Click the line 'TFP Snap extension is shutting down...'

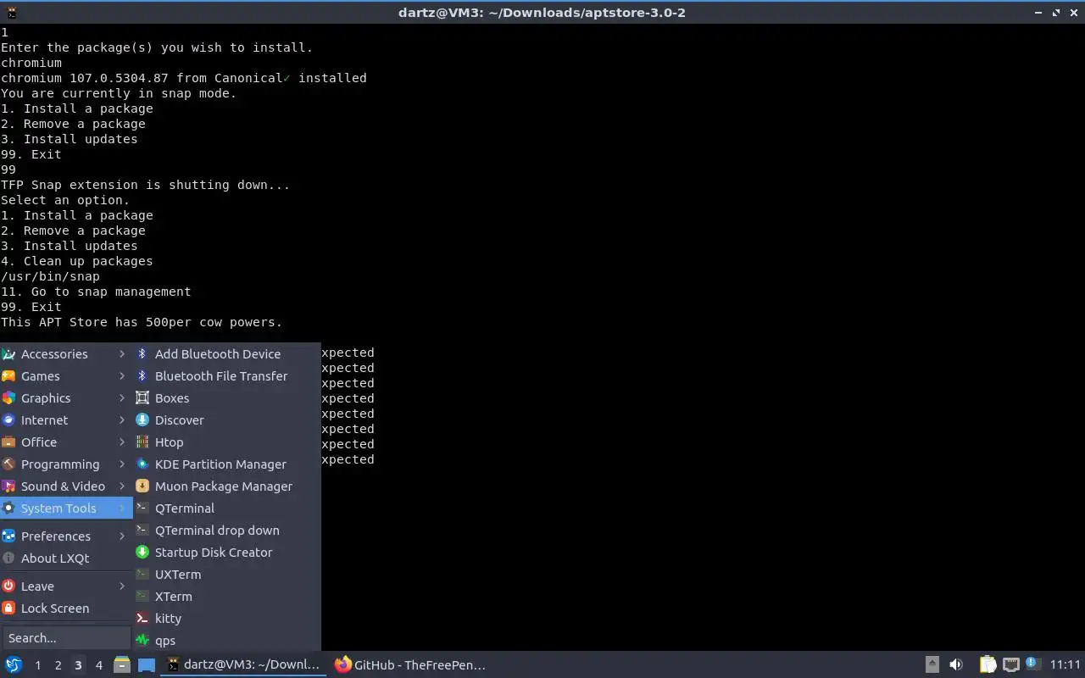145,185
